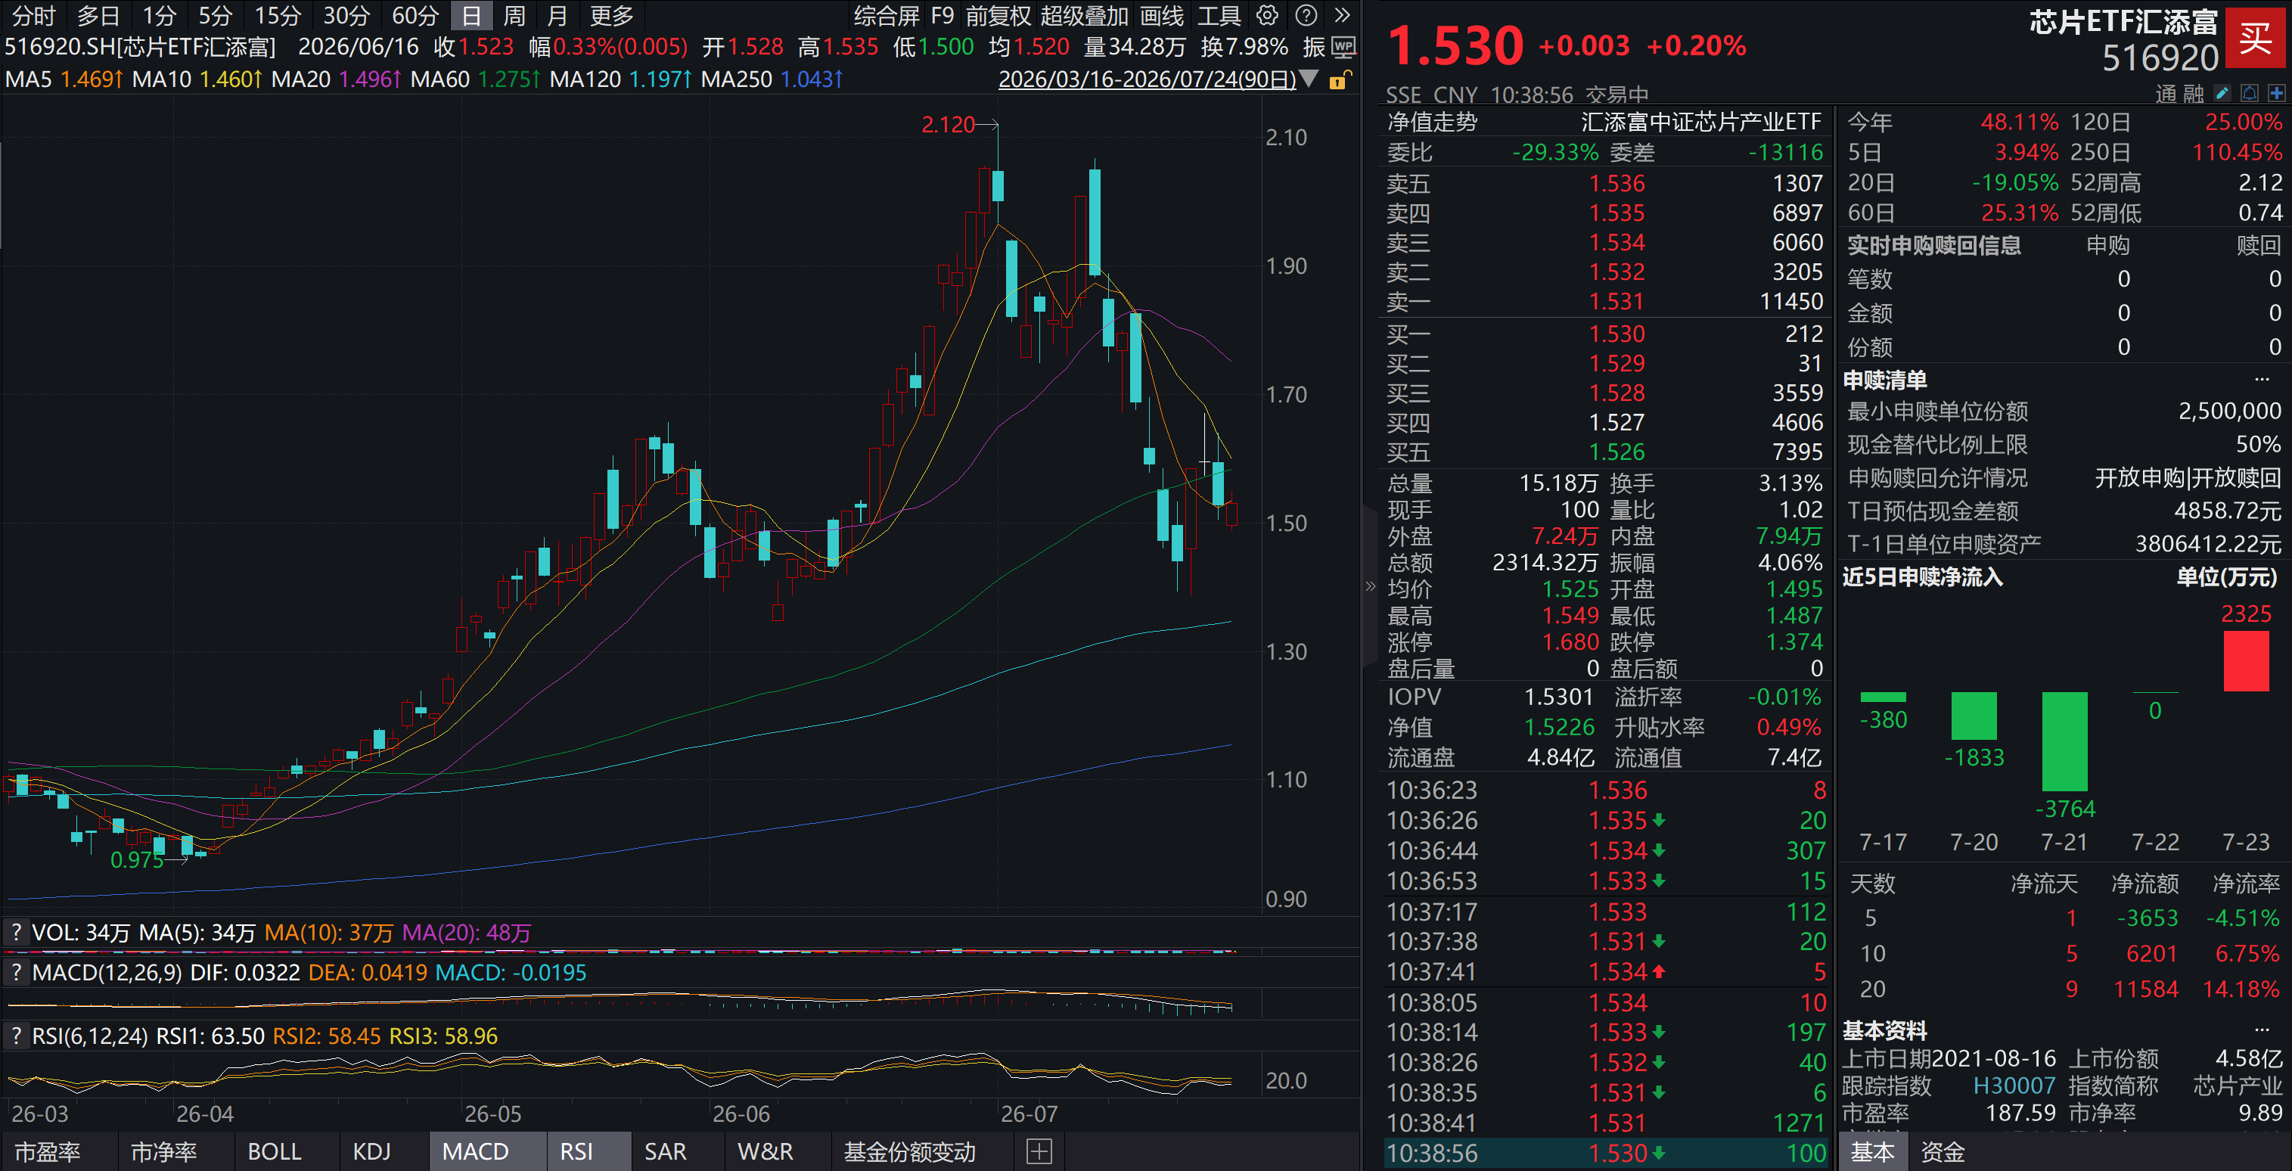2292x1171 pixels.
Task: Click the green -1833 outflow bar for 7-20
Action: [1974, 716]
